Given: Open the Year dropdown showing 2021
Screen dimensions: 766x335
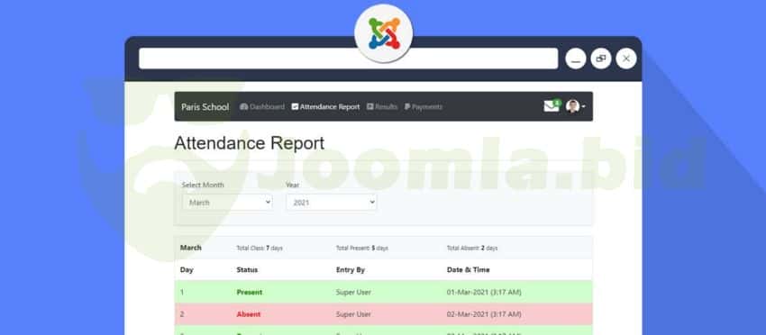Looking at the screenshot, I should (332, 203).
